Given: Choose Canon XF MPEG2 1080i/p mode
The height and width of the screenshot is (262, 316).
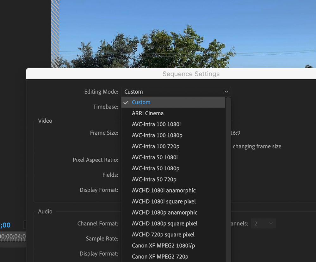Looking at the screenshot, I should tap(164, 246).
